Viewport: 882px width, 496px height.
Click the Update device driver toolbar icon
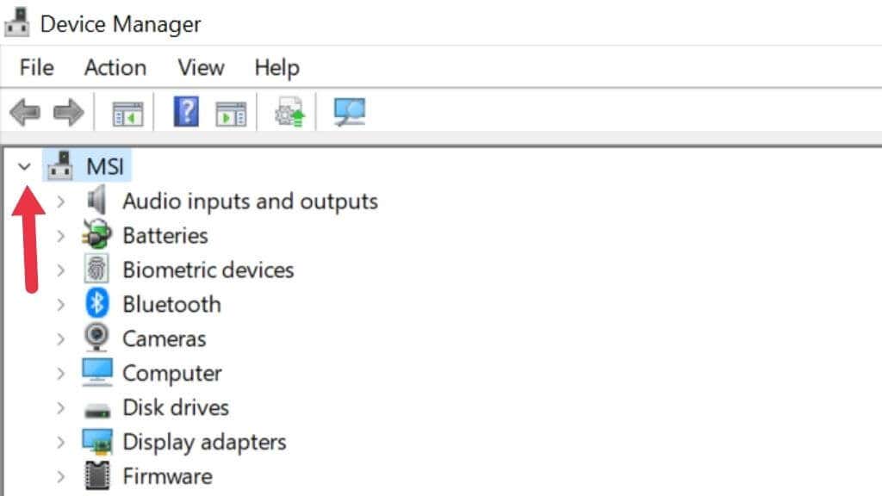(x=289, y=113)
